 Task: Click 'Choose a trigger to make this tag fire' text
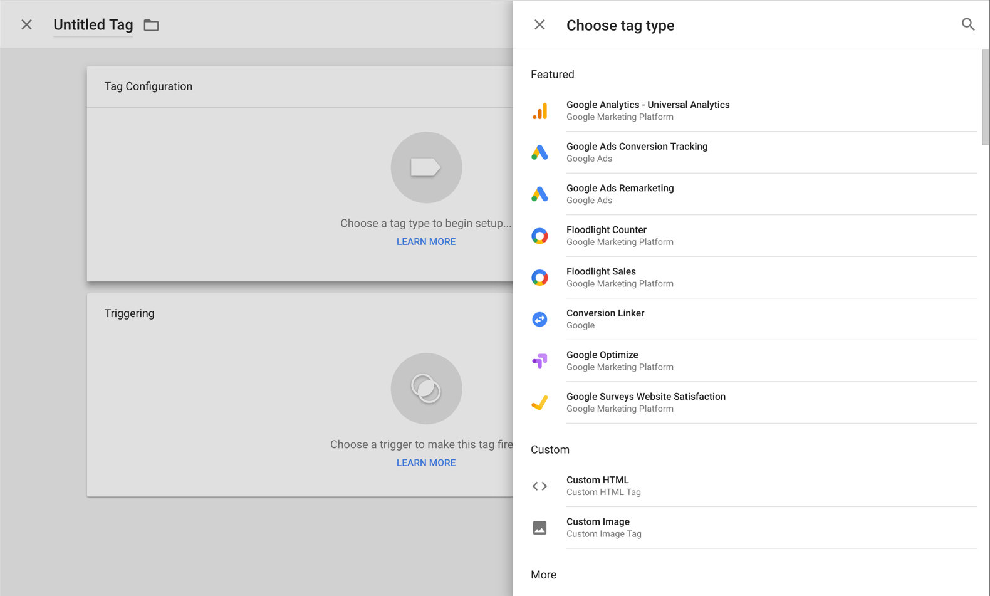pyautogui.click(x=422, y=444)
